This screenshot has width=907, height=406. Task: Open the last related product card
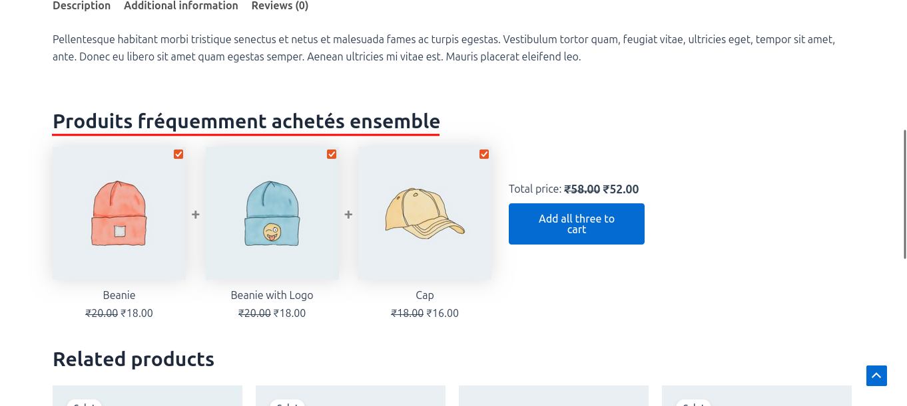coord(756,396)
